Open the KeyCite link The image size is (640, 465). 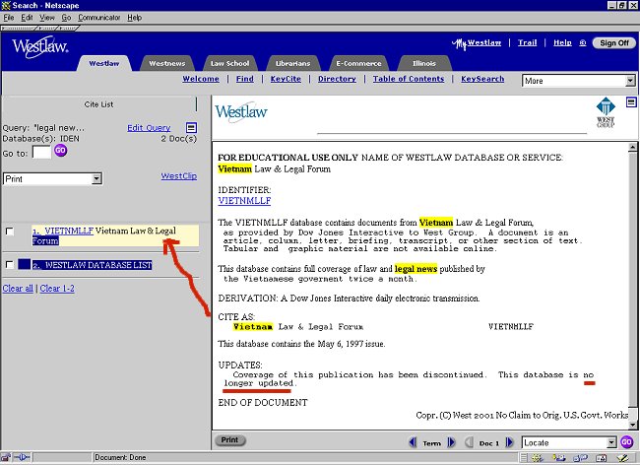[286, 79]
